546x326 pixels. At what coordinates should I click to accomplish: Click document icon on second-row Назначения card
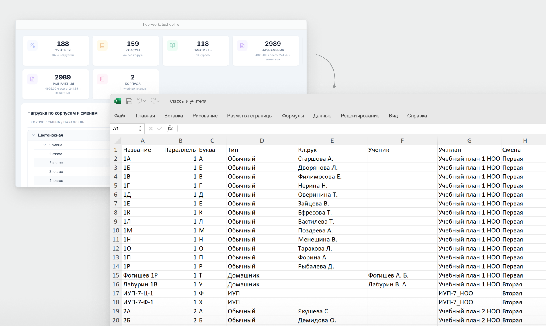tap(32, 79)
